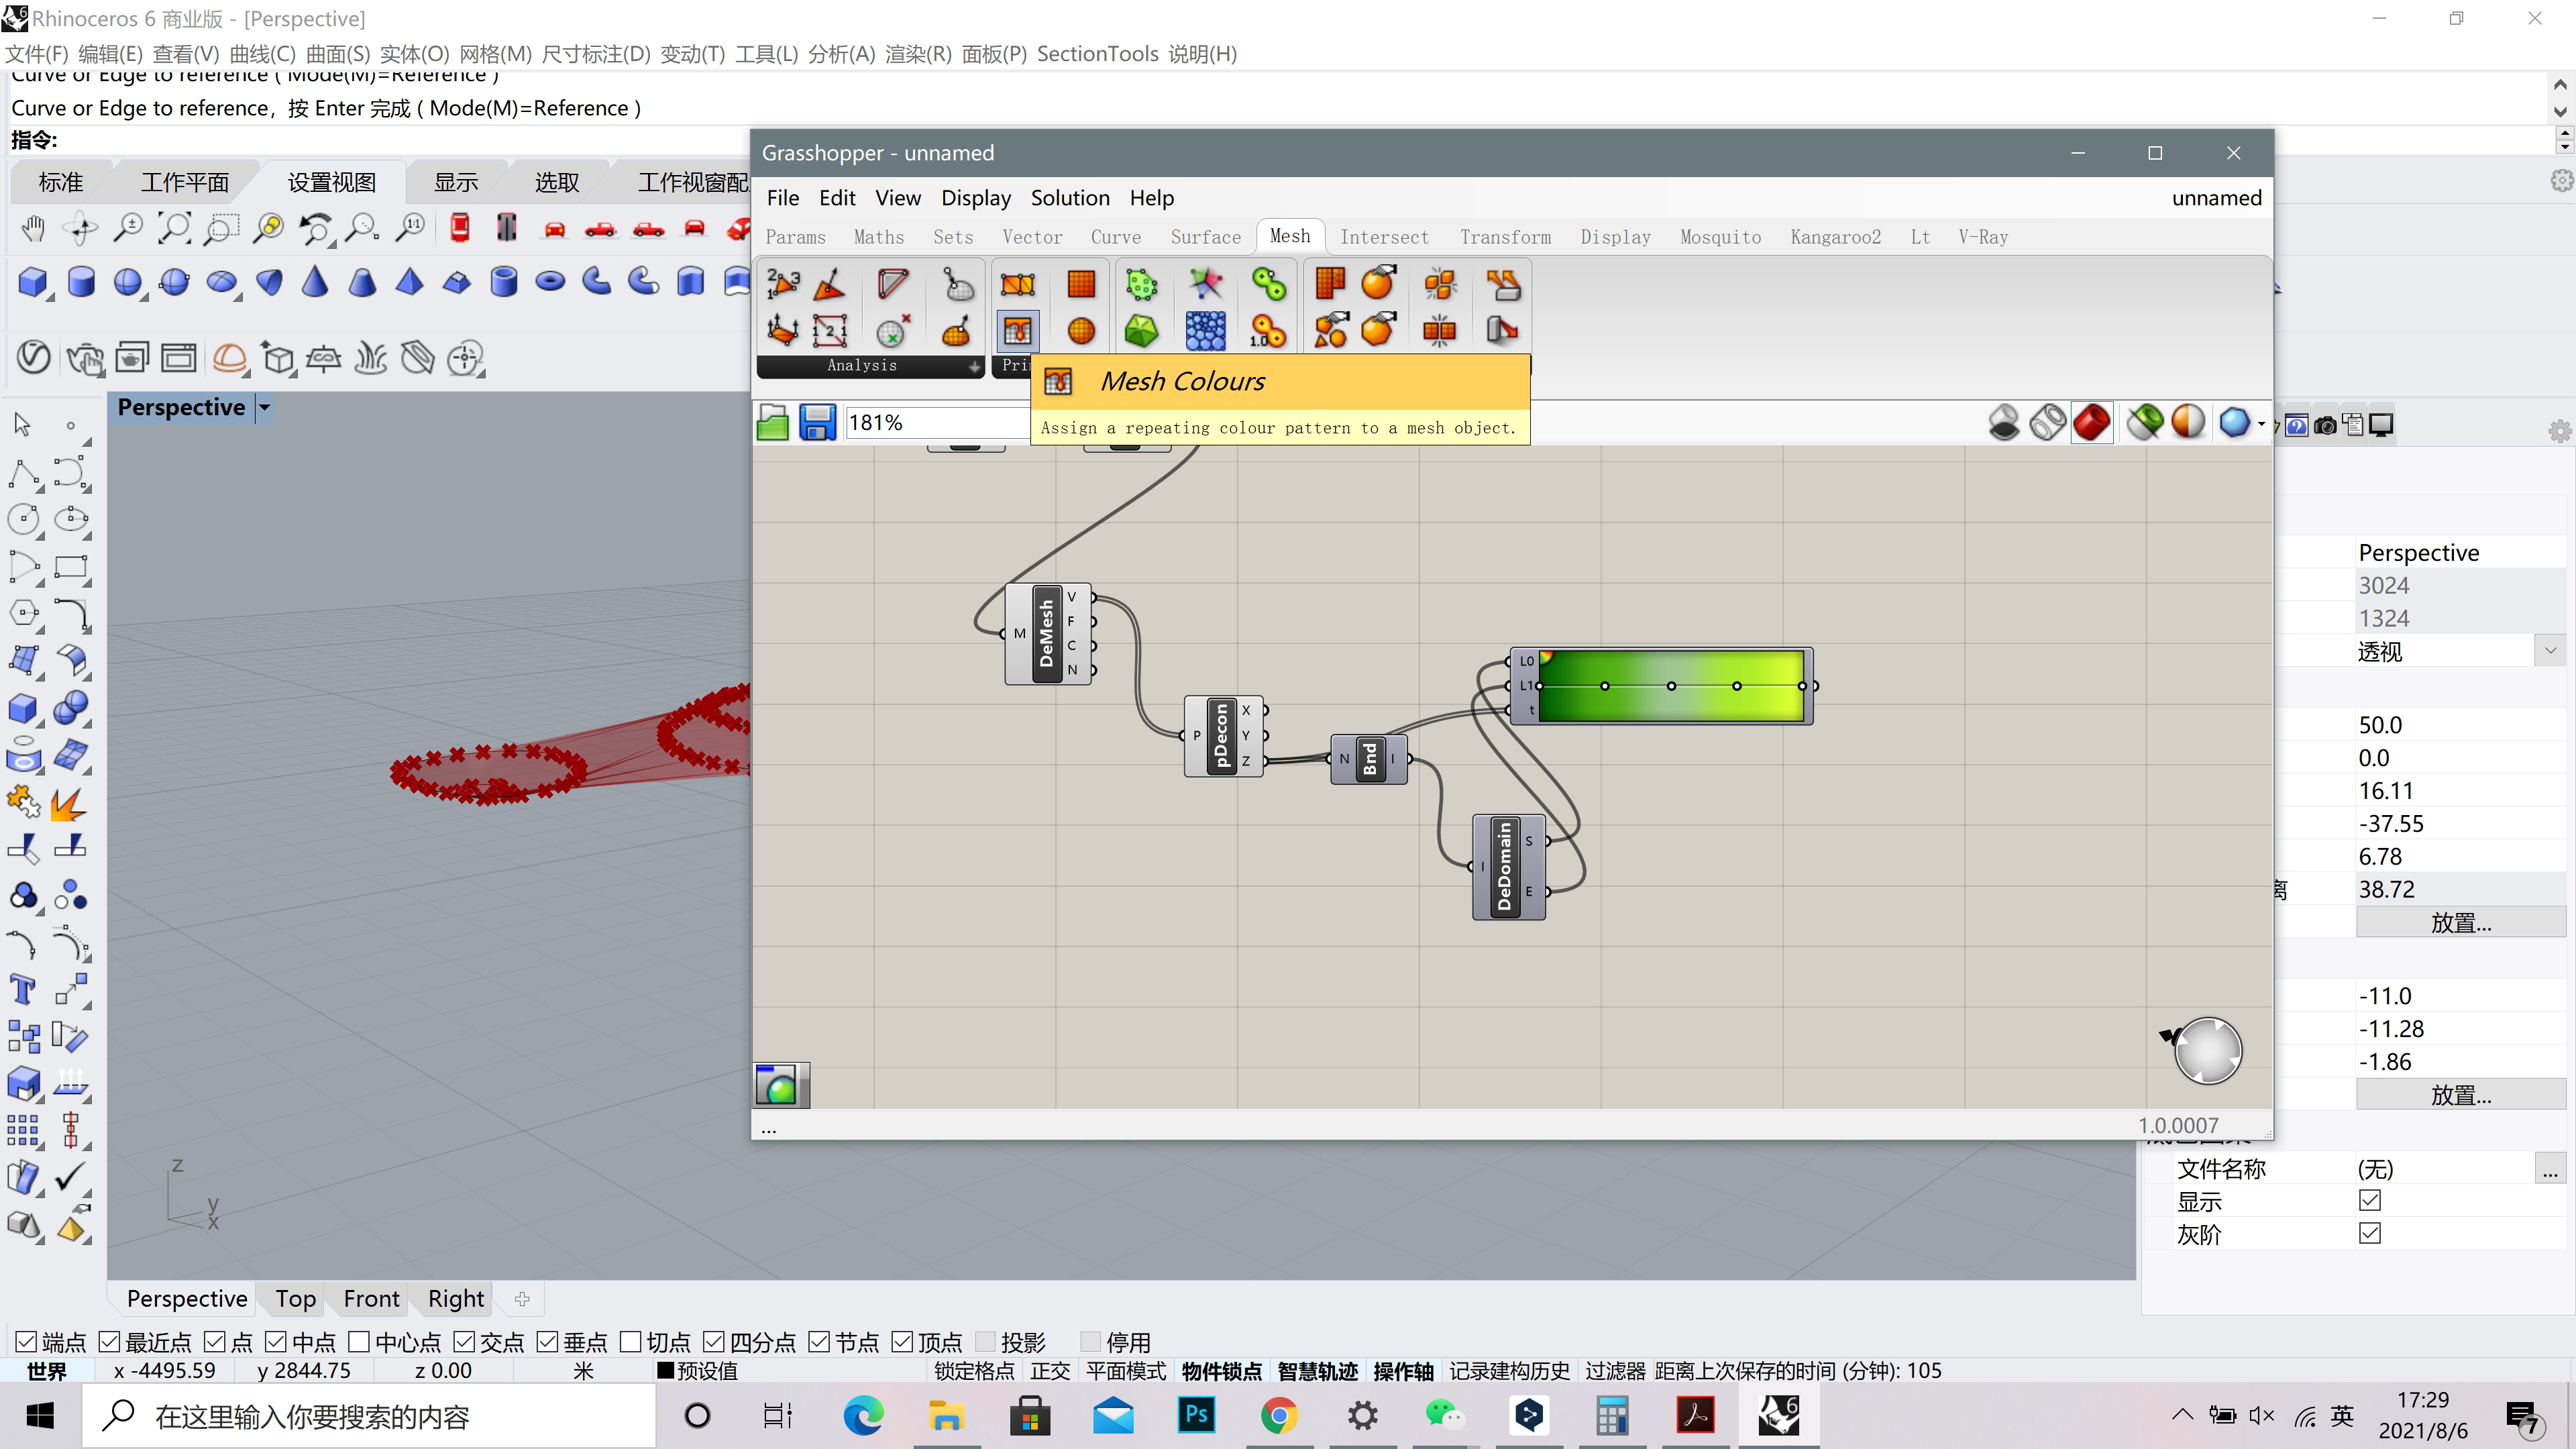
Task: Open Photoshop from the taskbar
Action: (1196, 1415)
